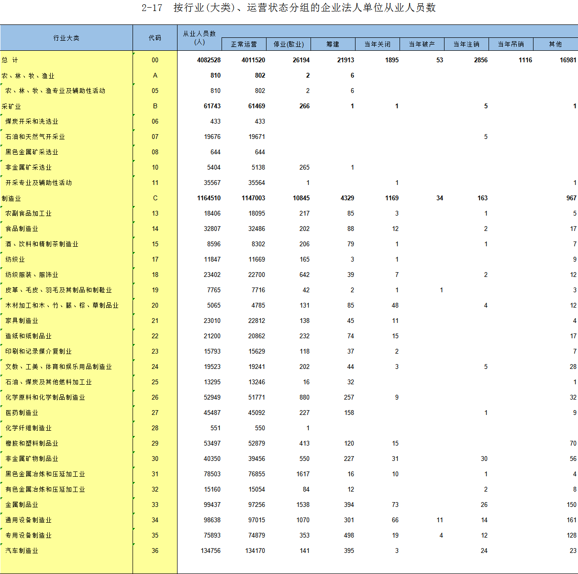Click the 其他 column header
The width and height of the screenshot is (578, 574).
(556, 44)
